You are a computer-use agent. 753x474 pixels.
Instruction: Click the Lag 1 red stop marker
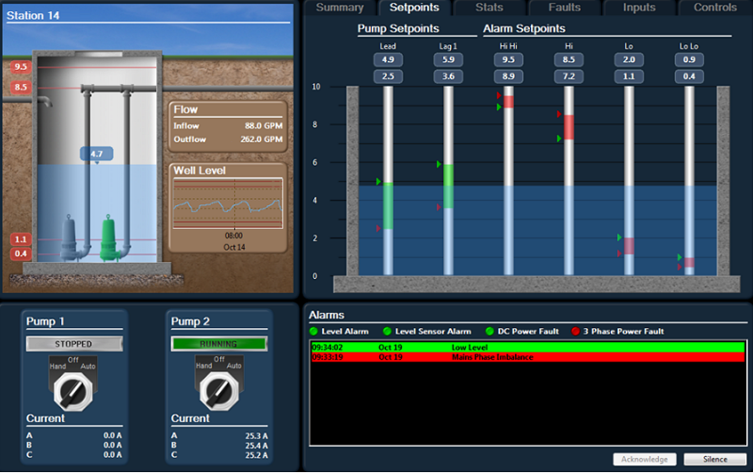tap(439, 207)
